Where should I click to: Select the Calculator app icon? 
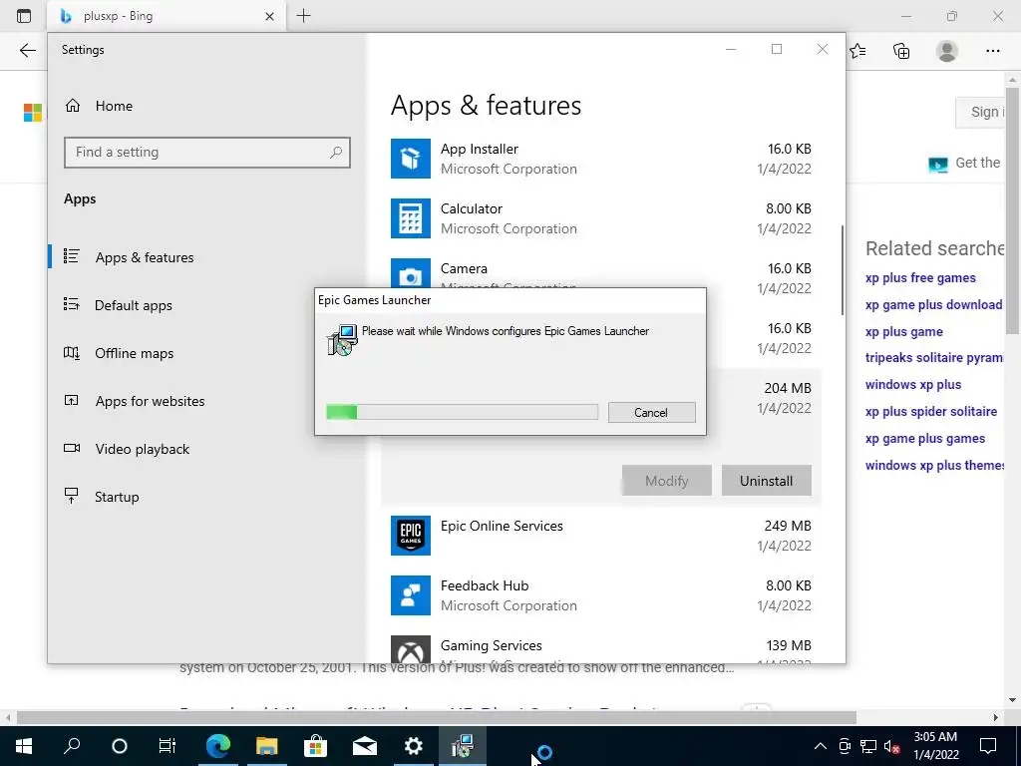coord(410,218)
